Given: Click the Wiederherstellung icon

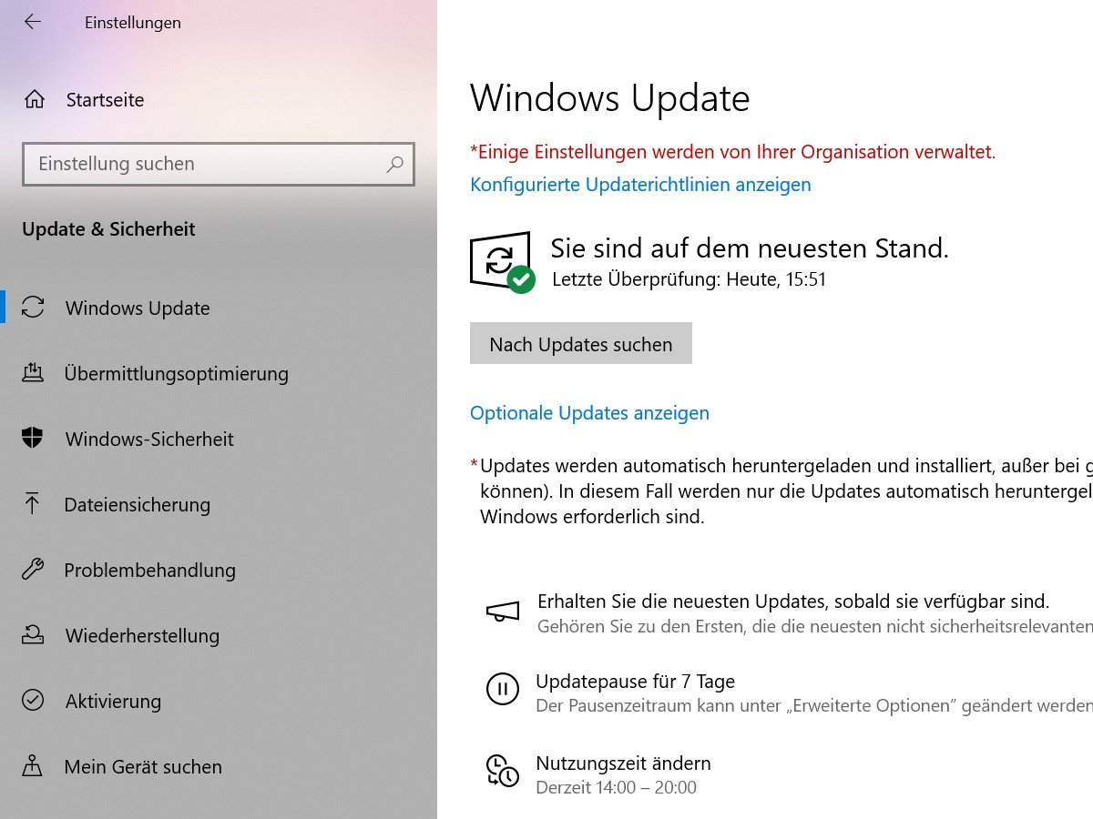Looking at the screenshot, I should click(33, 635).
